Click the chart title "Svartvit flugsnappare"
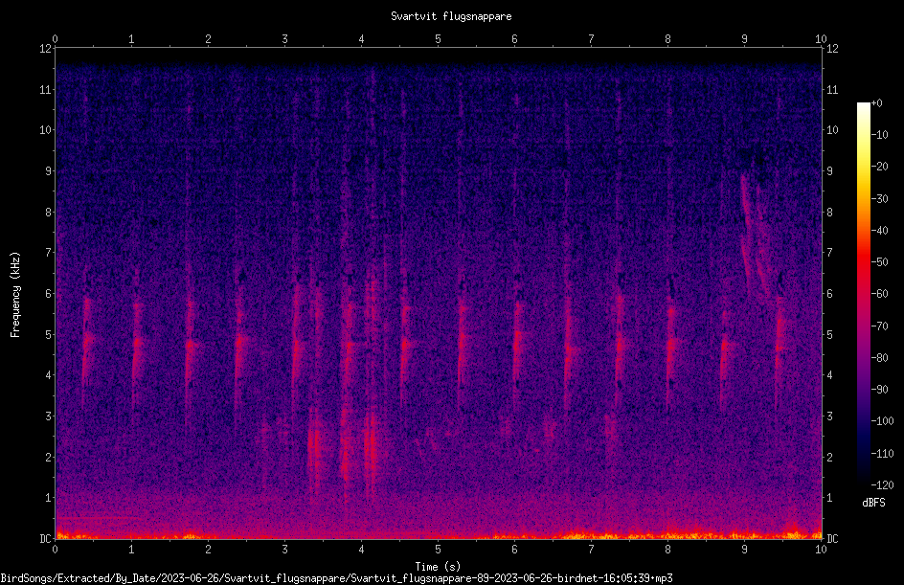 click(451, 16)
